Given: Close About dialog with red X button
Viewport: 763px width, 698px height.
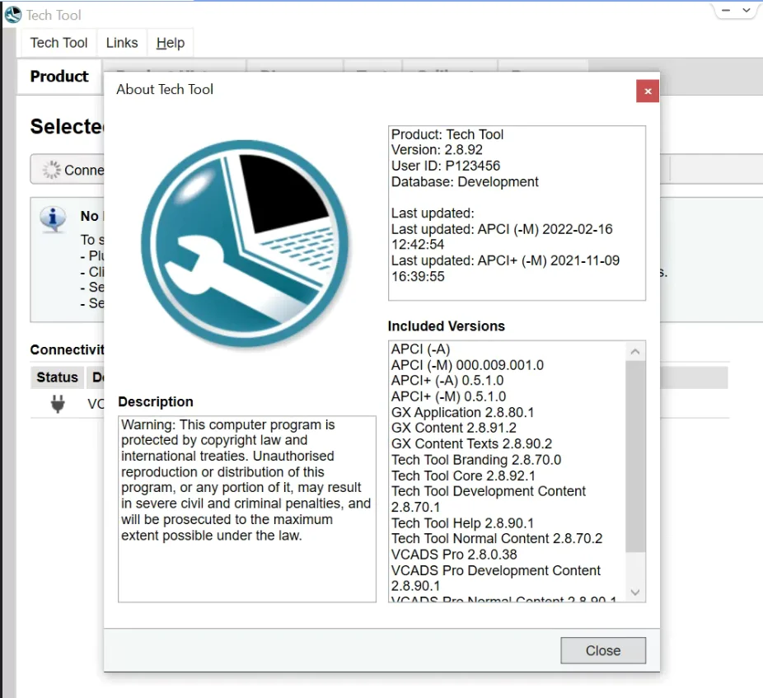Looking at the screenshot, I should (648, 91).
